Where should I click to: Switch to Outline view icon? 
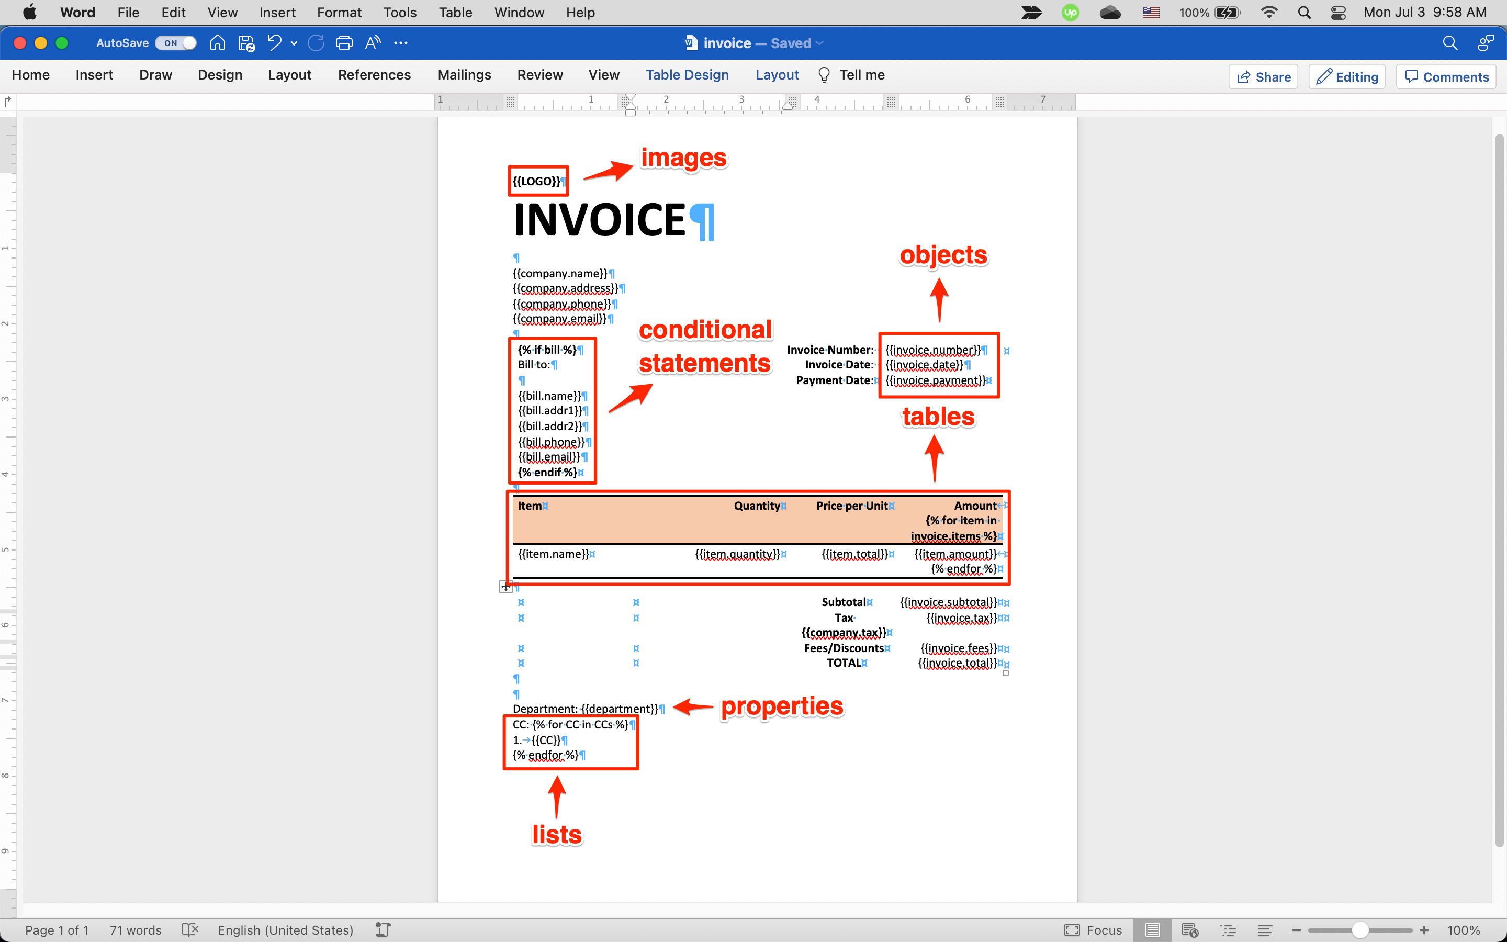pos(1228,930)
